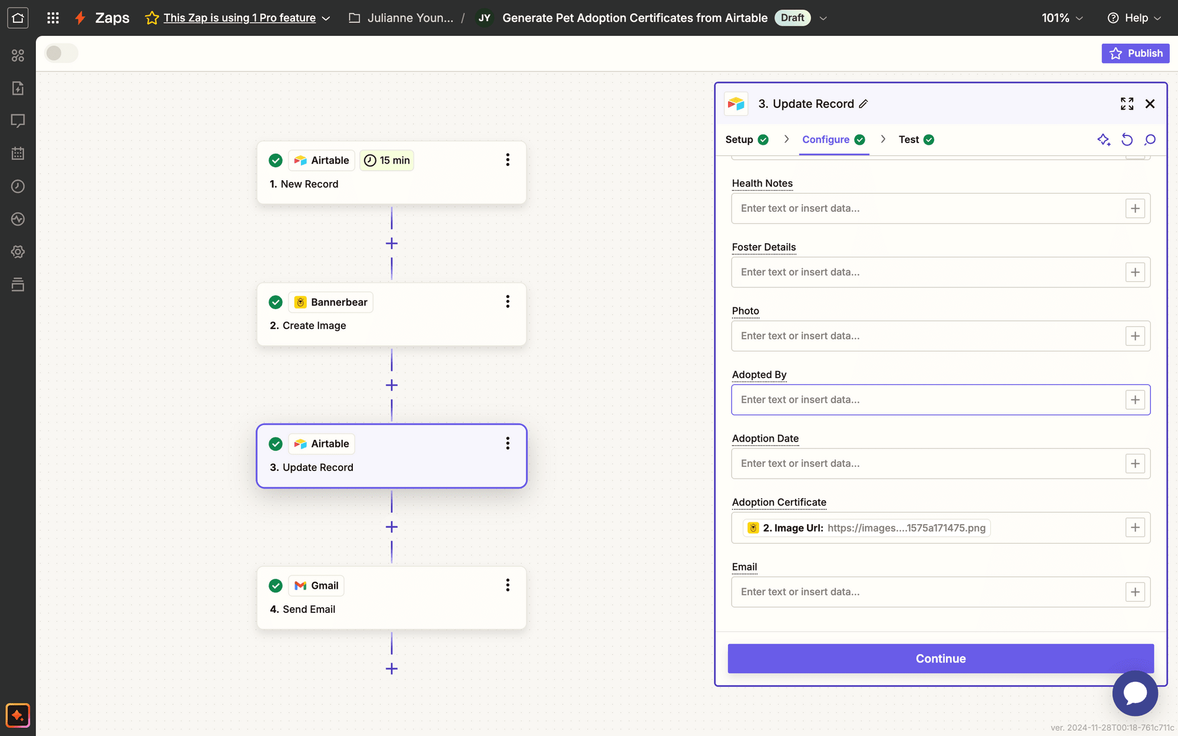1178x736 pixels.
Task: Click the expand/fullscreen icon in panel header
Action: [1126, 104]
